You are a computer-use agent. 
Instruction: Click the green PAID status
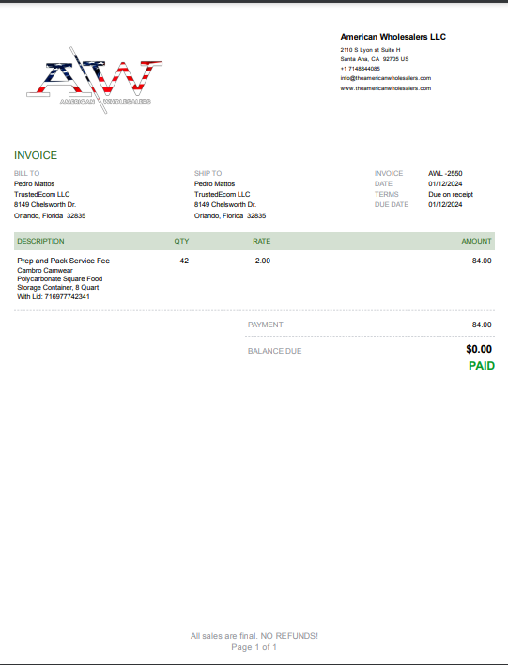(482, 366)
